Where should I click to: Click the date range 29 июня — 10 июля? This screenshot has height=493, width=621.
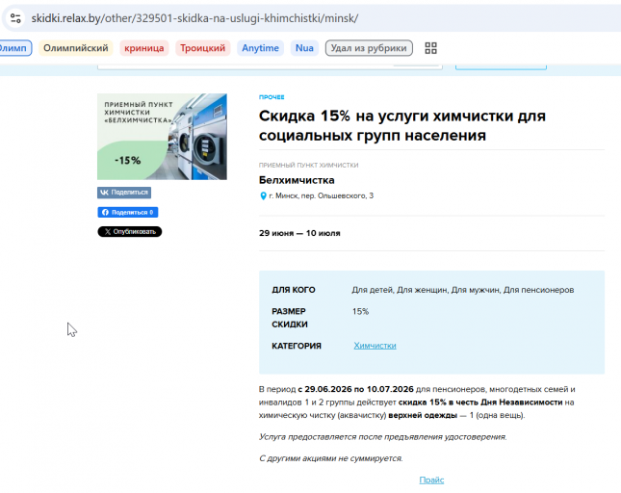tap(299, 233)
